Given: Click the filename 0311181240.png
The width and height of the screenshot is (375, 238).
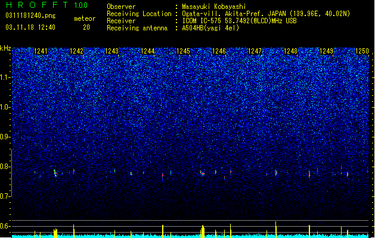Looking at the screenshot, I should [30, 16].
